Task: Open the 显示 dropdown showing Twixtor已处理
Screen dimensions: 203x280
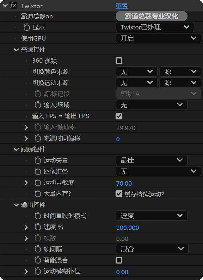Action: click(x=155, y=27)
